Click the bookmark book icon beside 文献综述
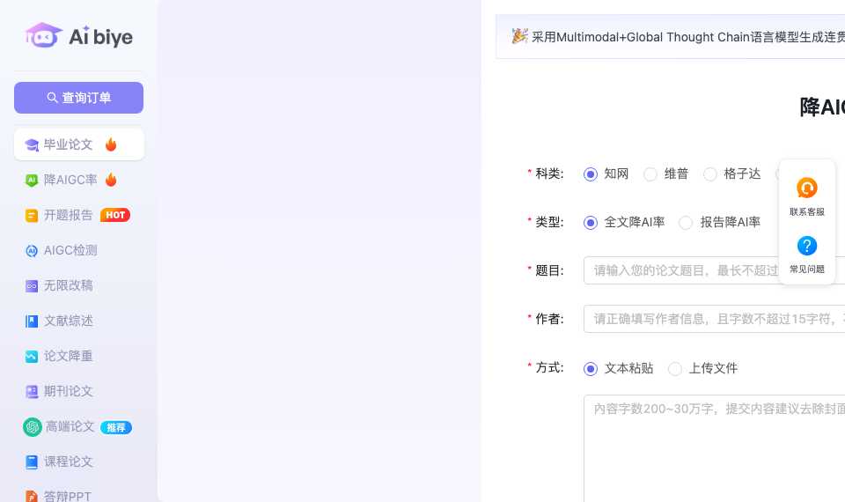845x502 pixels. point(32,321)
